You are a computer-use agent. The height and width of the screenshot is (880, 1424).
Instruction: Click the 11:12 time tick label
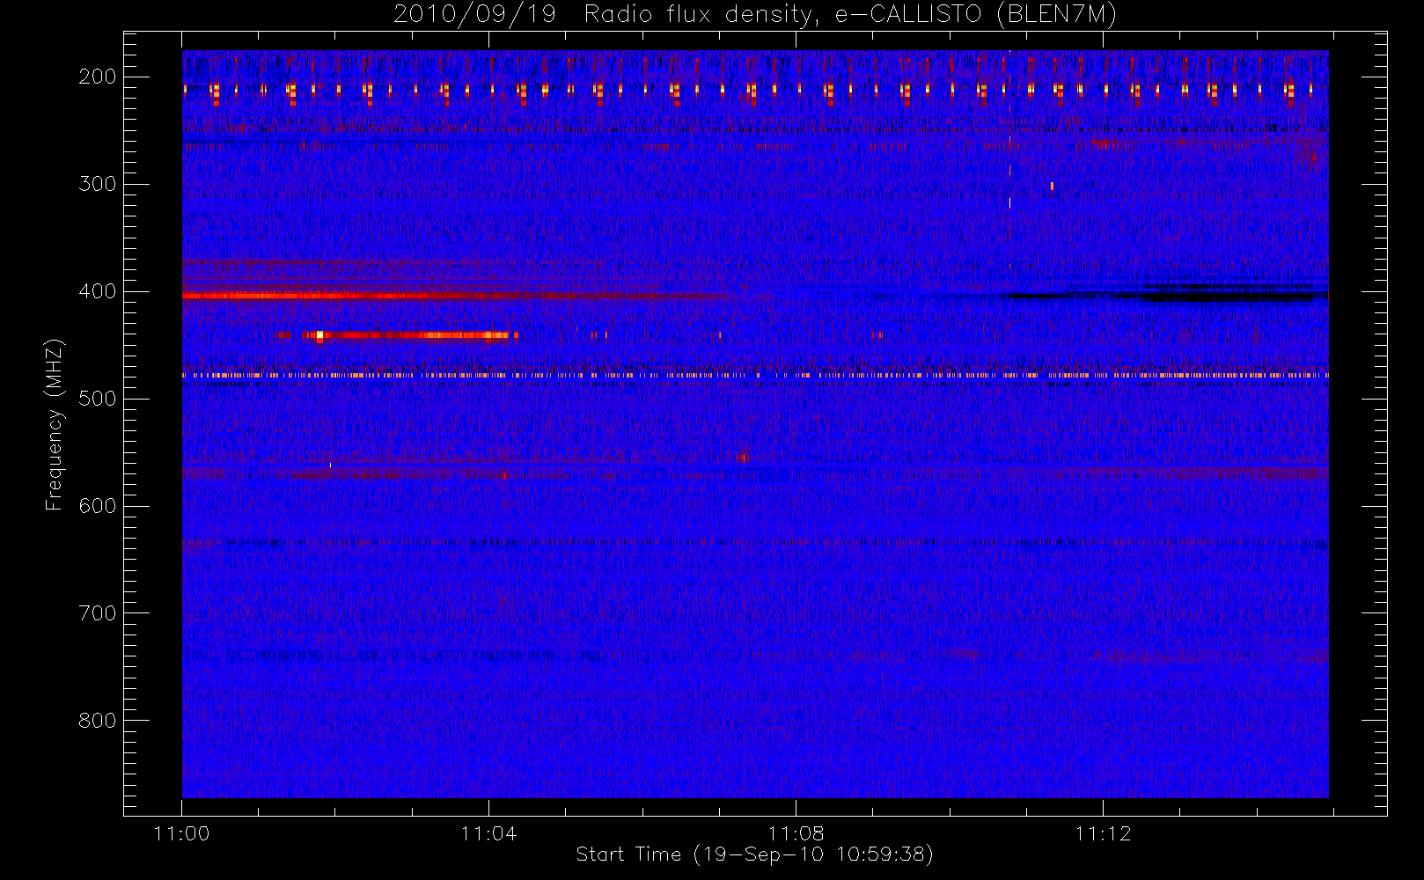coord(1103,833)
